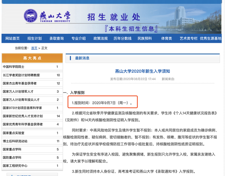The width and height of the screenshot is (225, 176).
Task: Click the 最新消息 section heading
Action: tap(82, 58)
